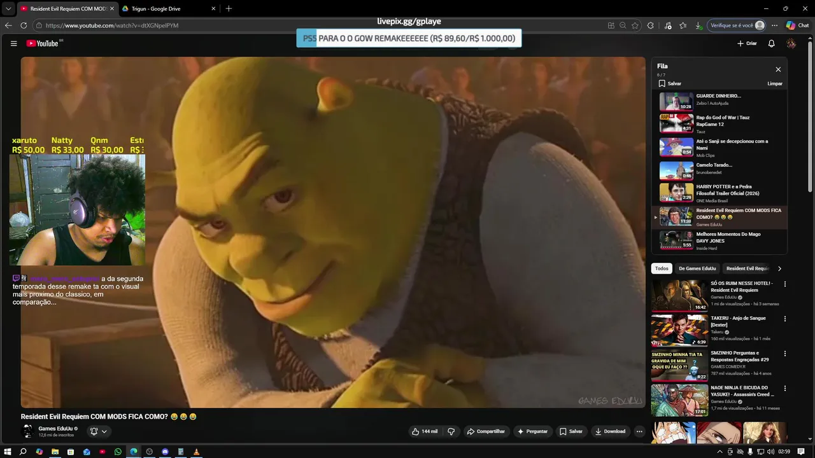Image resolution: width=815 pixels, height=458 pixels.
Task: Open the browser apps icon in address bar
Action: pos(611,25)
